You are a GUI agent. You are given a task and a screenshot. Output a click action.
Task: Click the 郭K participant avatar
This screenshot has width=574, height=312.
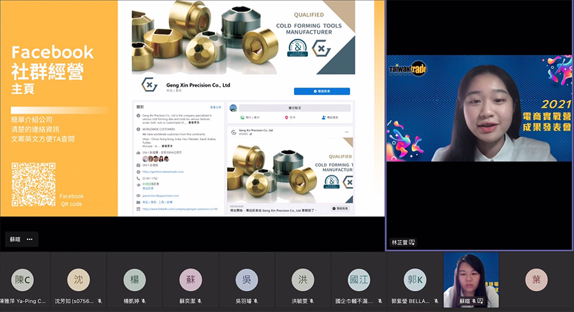[415, 280]
